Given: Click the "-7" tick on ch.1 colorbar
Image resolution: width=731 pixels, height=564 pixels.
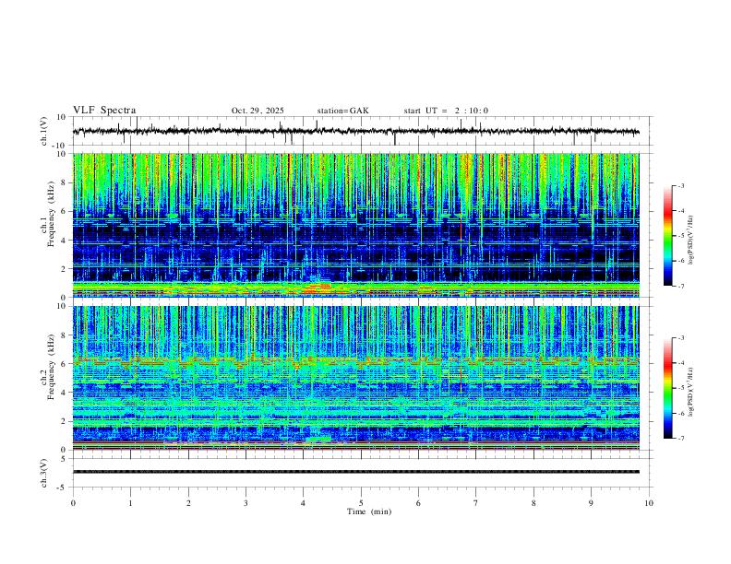Looking at the screenshot, I should 681,286.
